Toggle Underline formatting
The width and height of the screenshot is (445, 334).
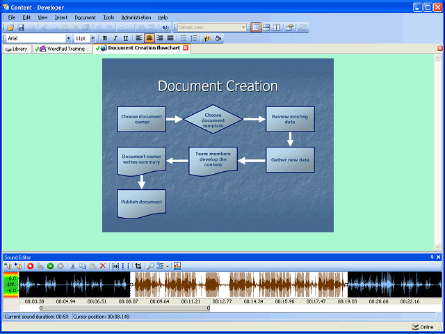point(126,38)
